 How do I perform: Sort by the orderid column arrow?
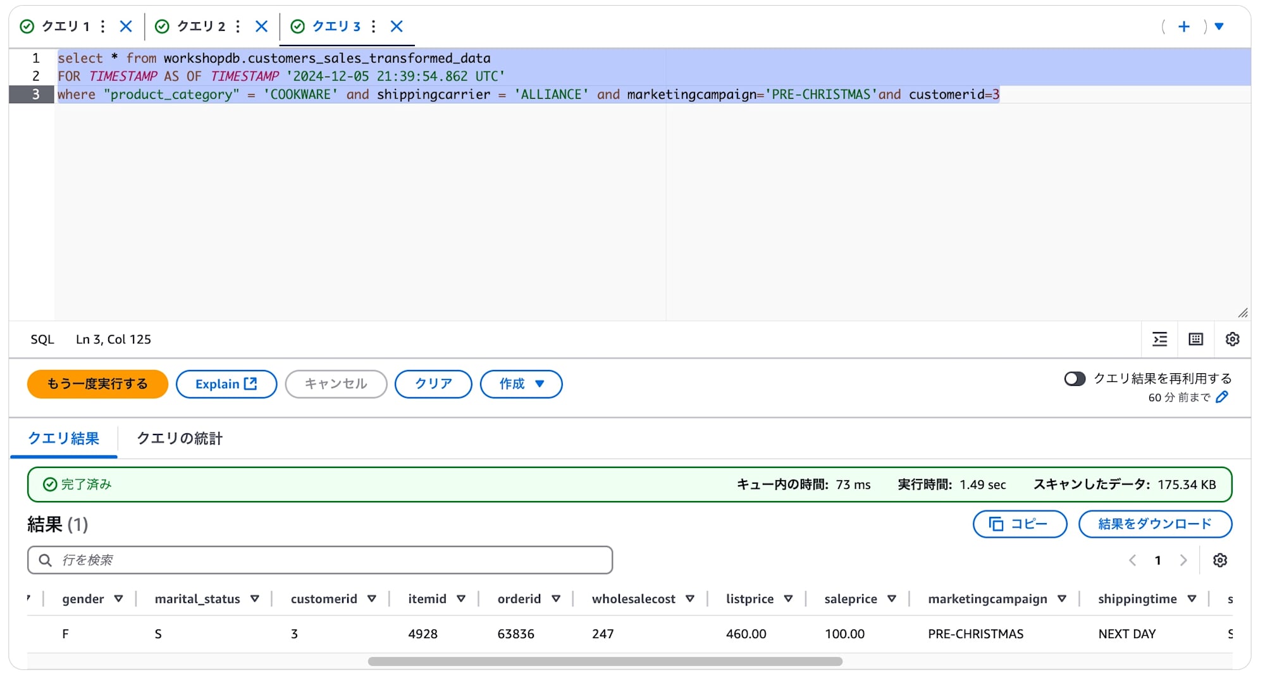tap(556, 599)
